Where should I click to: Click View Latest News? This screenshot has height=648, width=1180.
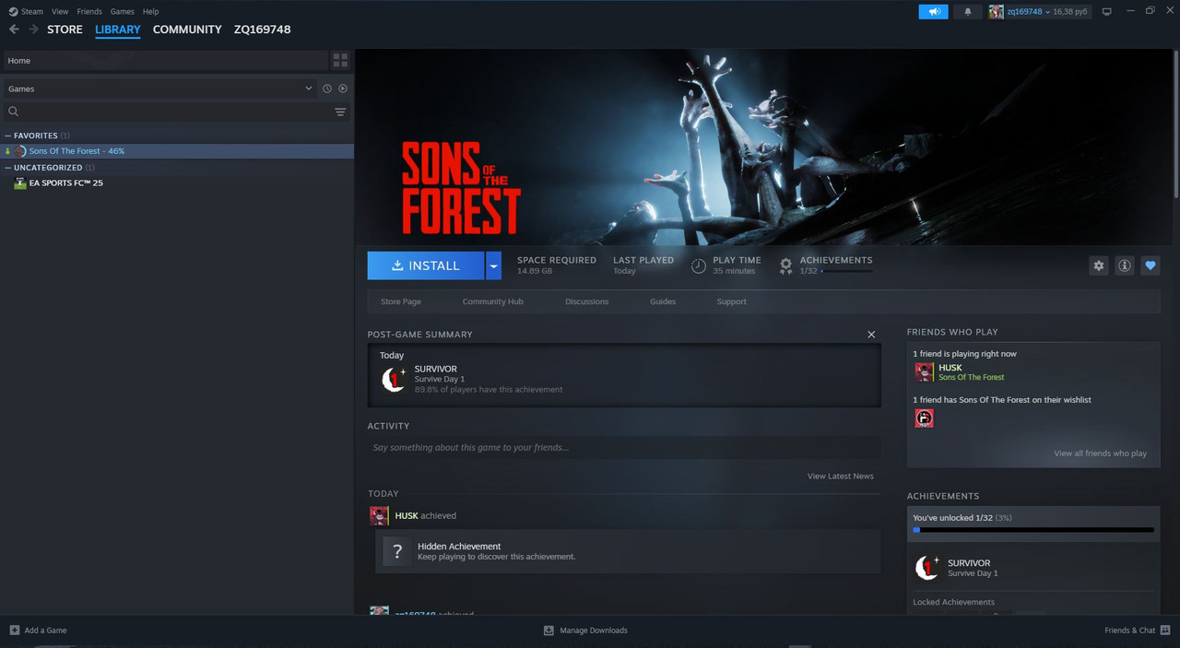click(x=841, y=477)
